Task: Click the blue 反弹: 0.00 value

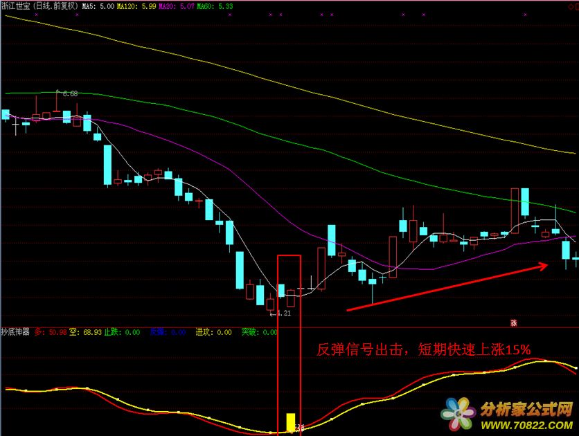Action: click(168, 332)
